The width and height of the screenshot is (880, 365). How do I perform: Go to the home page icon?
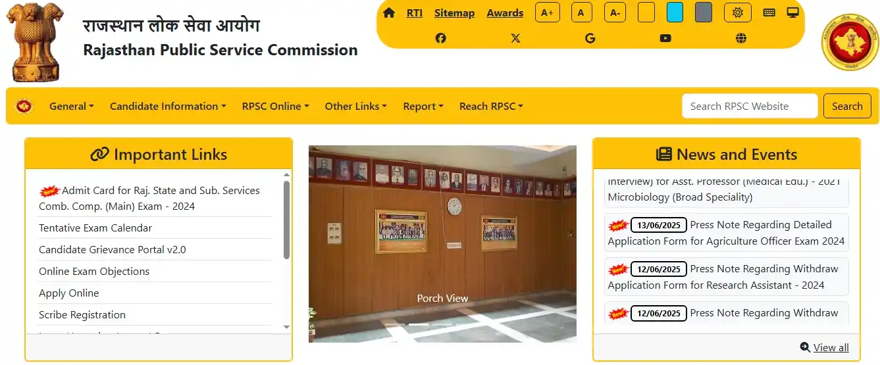pyautogui.click(x=389, y=13)
